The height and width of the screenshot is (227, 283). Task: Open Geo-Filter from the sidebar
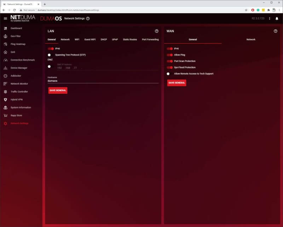click(x=16, y=36)
